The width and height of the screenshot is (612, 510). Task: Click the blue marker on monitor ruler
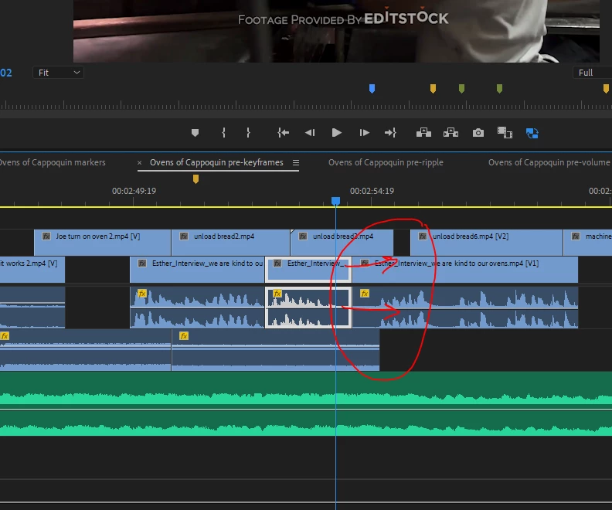click(372, 89)
